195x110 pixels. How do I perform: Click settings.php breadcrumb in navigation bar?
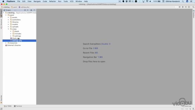coord(24,7)
